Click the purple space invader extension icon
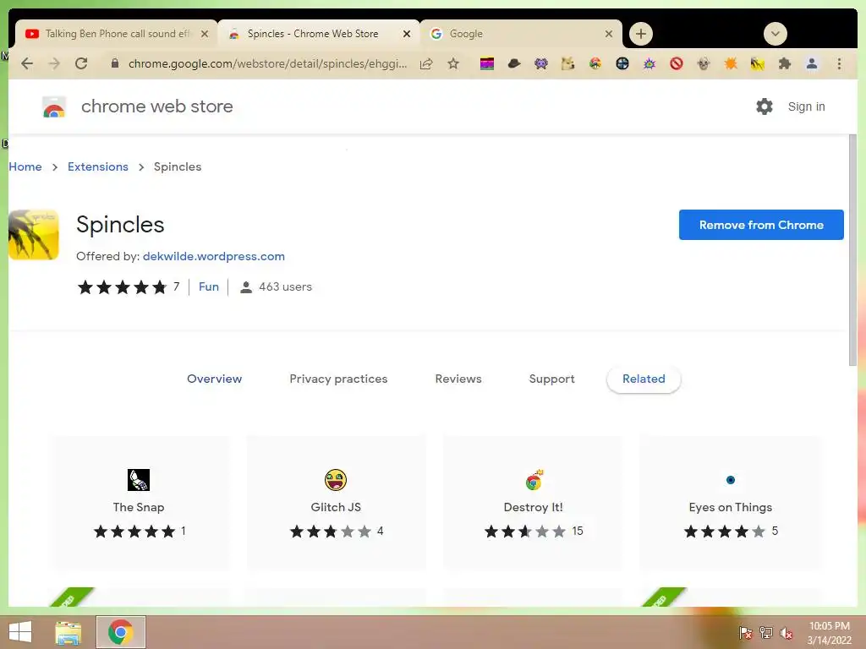This screenshot has width=866, height=649. click(541, 64)
